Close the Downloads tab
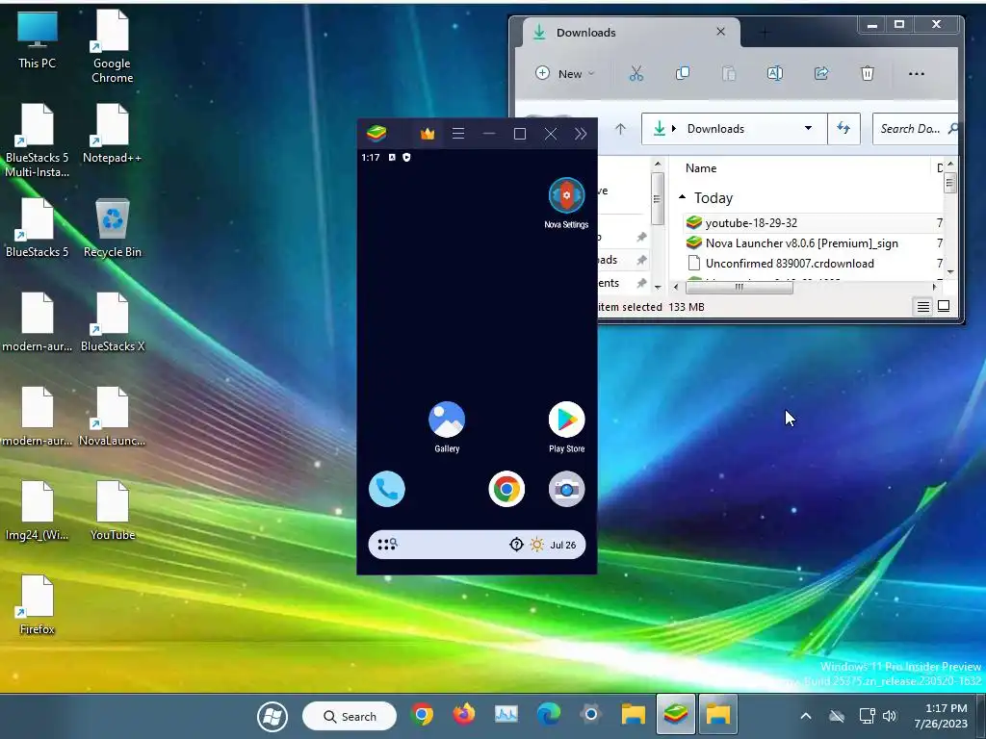Viewport: 986px width, 739px height. pyautogui.click(x=720, y=32)
